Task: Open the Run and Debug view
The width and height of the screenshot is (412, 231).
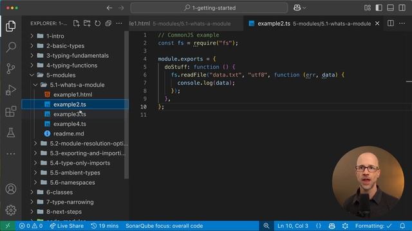Action: click(11, 90)
